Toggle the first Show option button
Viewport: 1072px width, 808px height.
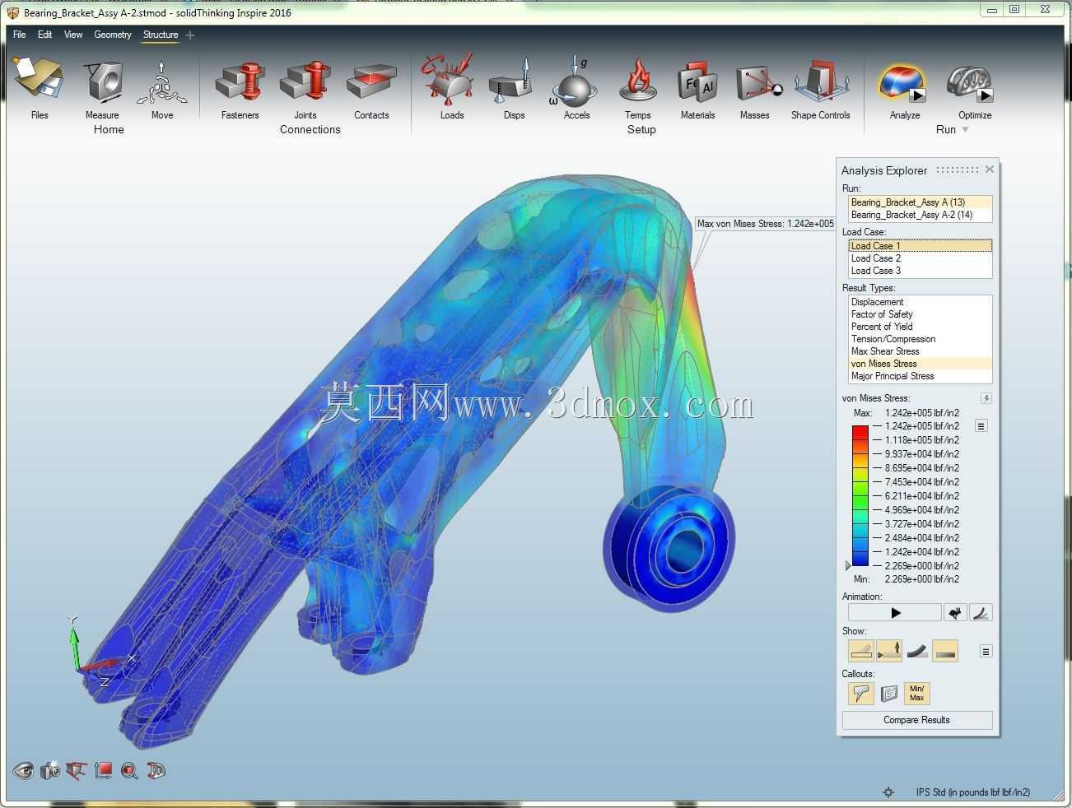click(x=860, y=651)
